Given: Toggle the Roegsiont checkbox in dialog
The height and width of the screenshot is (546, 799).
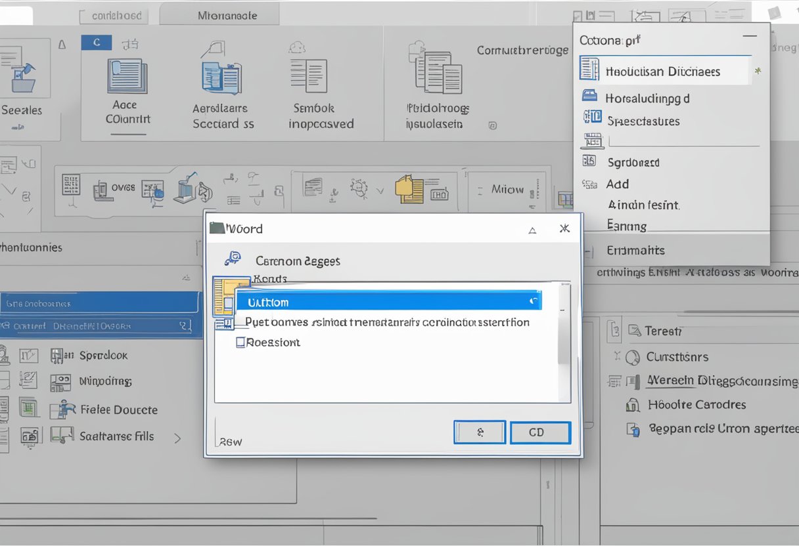Looking at the screenshot, I should click(x=240, y=342).
